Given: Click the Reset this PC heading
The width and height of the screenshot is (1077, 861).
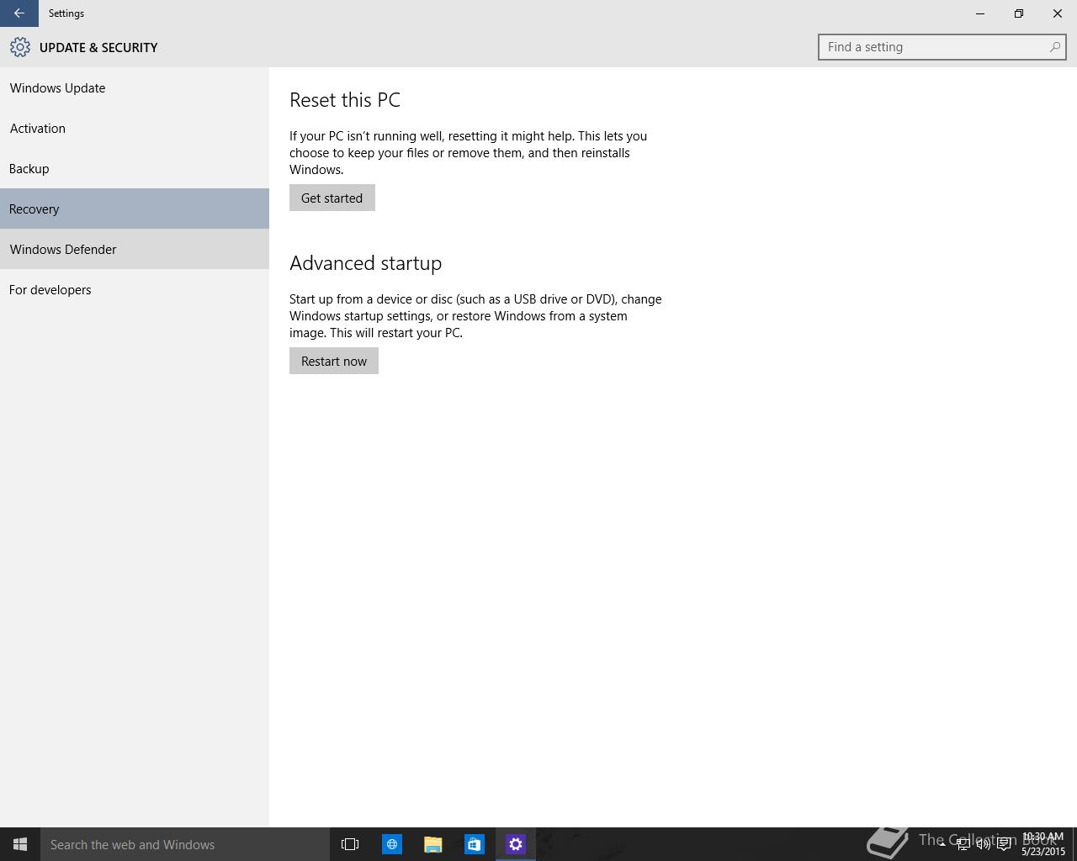Looking at the screenshot, I should click(345, 100).
